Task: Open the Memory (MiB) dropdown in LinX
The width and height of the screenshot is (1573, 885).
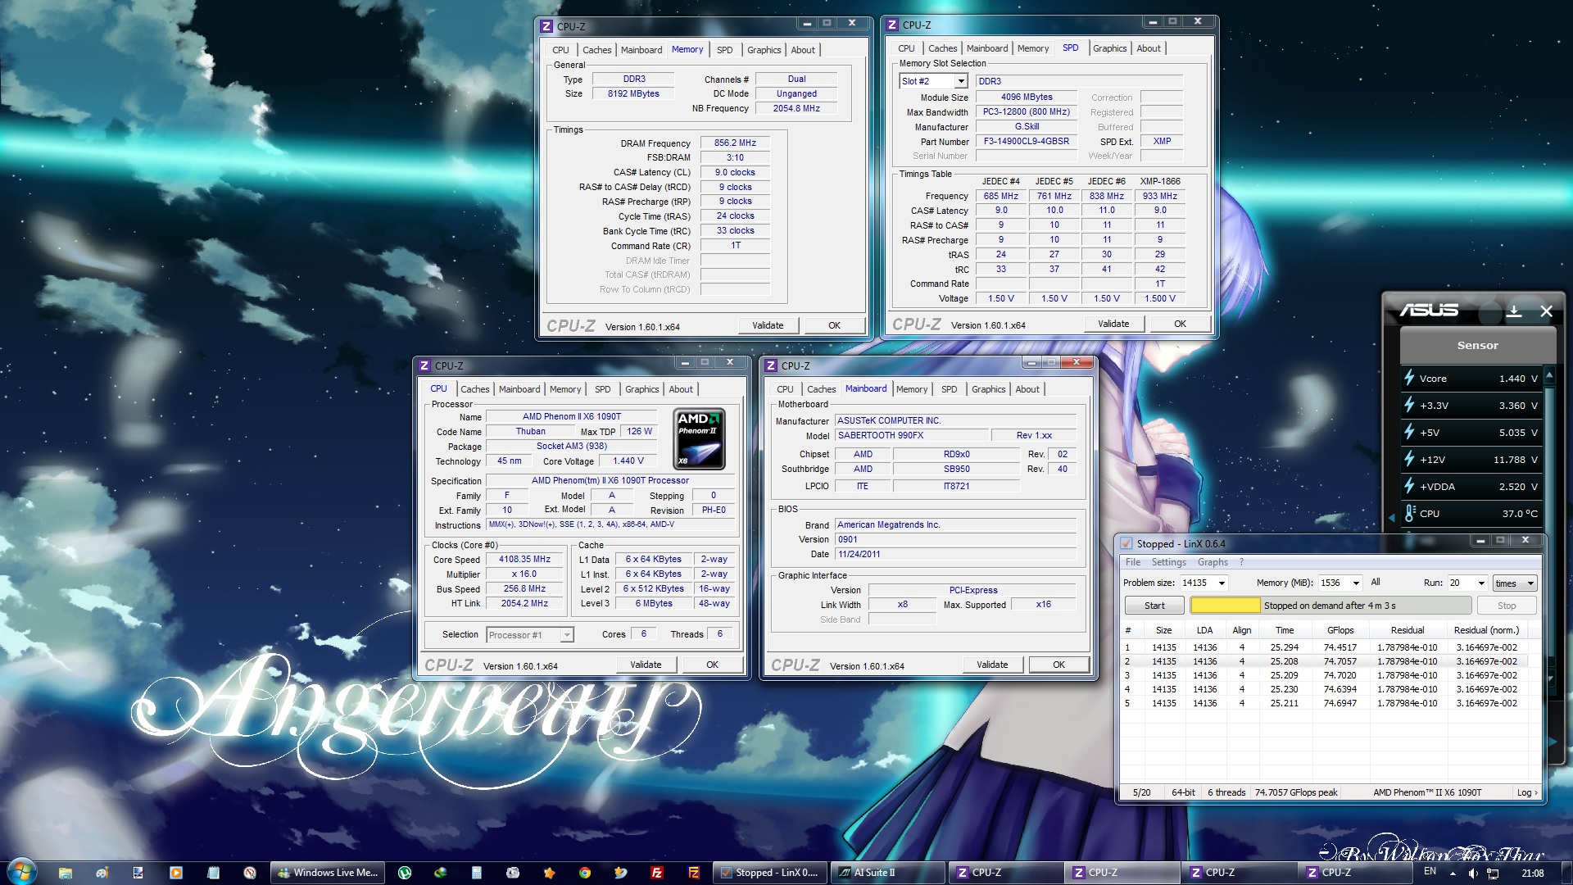Action: pos(1356,583)
